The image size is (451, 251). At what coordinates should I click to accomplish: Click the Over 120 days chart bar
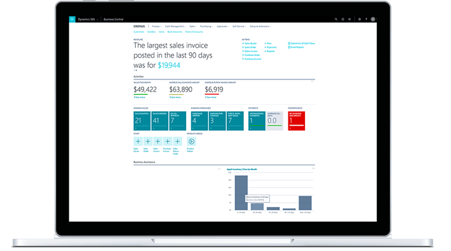(x=305, y=203)
